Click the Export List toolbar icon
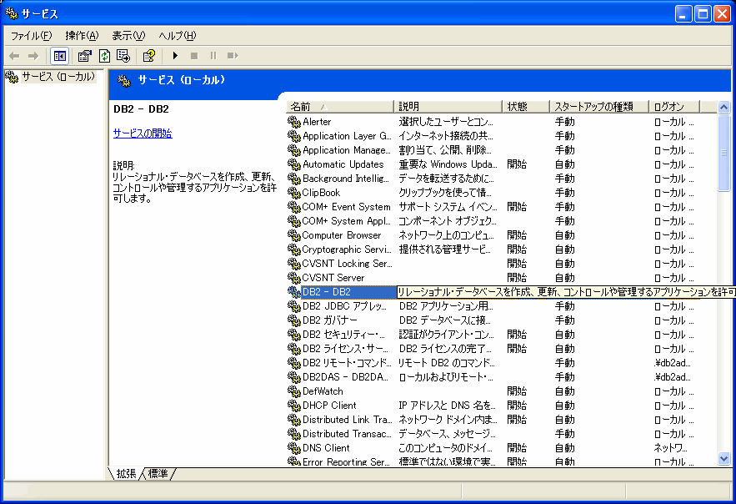 [x=123, y=56]
